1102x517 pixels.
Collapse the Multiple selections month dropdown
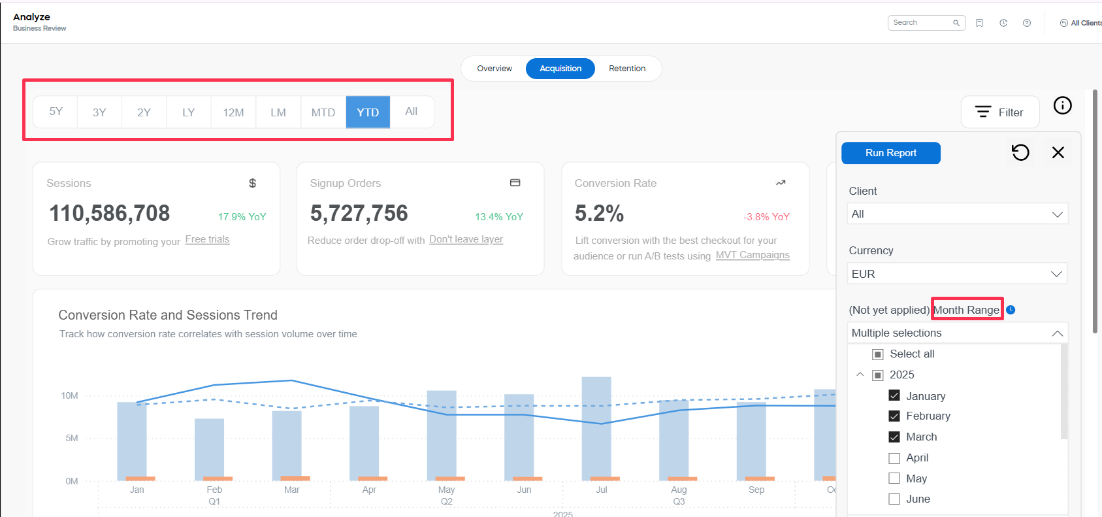pos(958,333)
